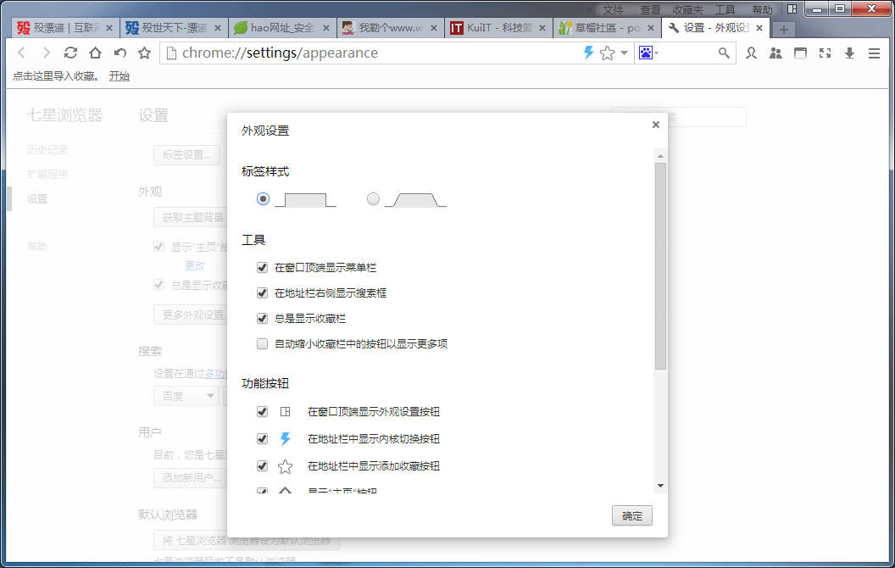Screen dimensions: 895x568
Task: Switch to the hao网址 tab
Action: 282,28
